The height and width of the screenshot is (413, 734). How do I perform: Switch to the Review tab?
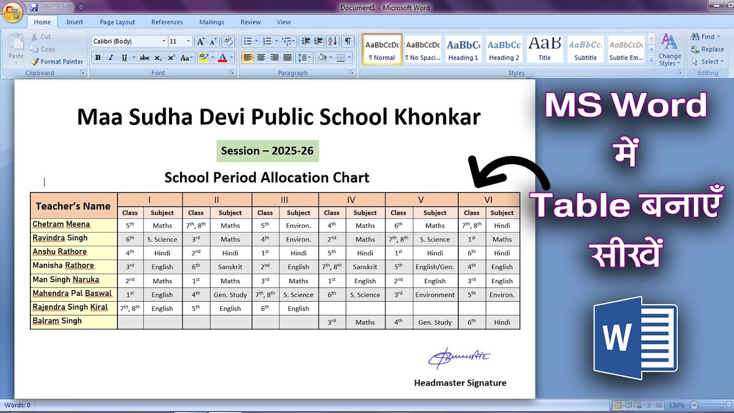[x=251, y=22]
